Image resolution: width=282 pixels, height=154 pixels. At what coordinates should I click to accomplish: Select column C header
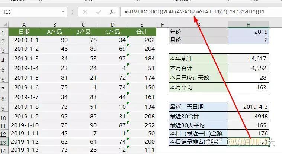pos(83,24)
